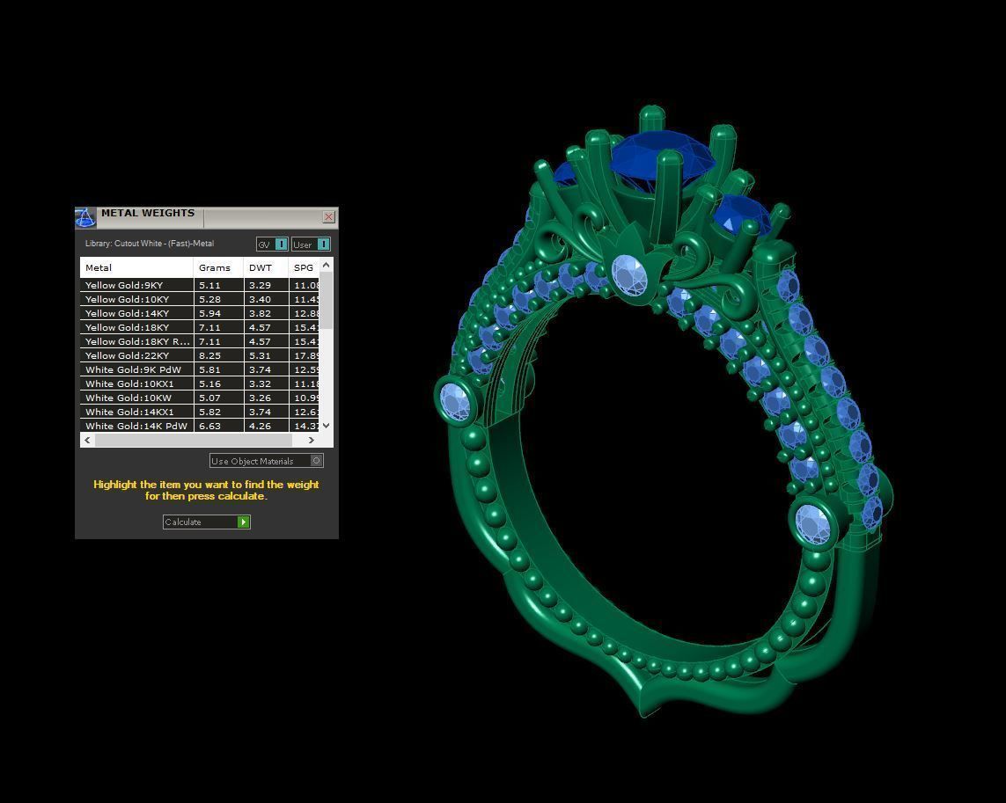Toggle the Use Object Materials option
1006x803 pixels.
coord(267,461)
